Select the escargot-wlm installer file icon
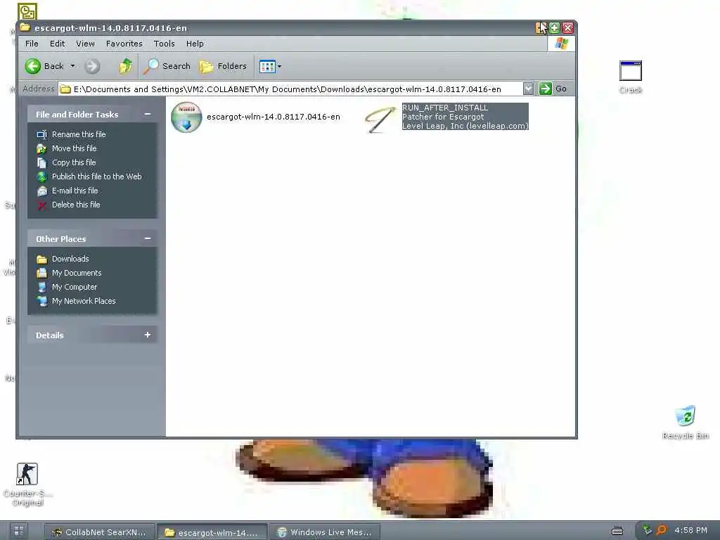Image resolution: width=720 pixels, height=540 pixels. point(186,117)
